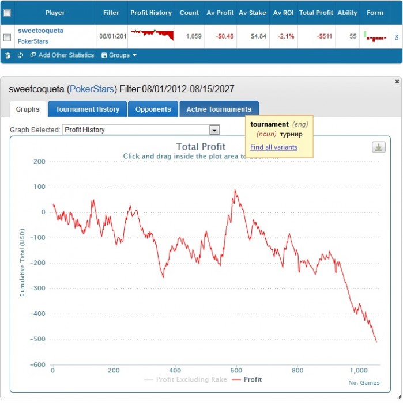
Task: Sort by Av ROI column header
Action: (283, 13)
